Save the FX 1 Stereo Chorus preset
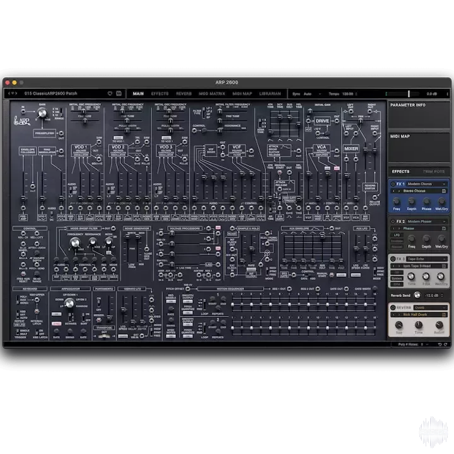The width and height of the screenshot is (454, 454). pyautogui.click(x=443, y=191)
